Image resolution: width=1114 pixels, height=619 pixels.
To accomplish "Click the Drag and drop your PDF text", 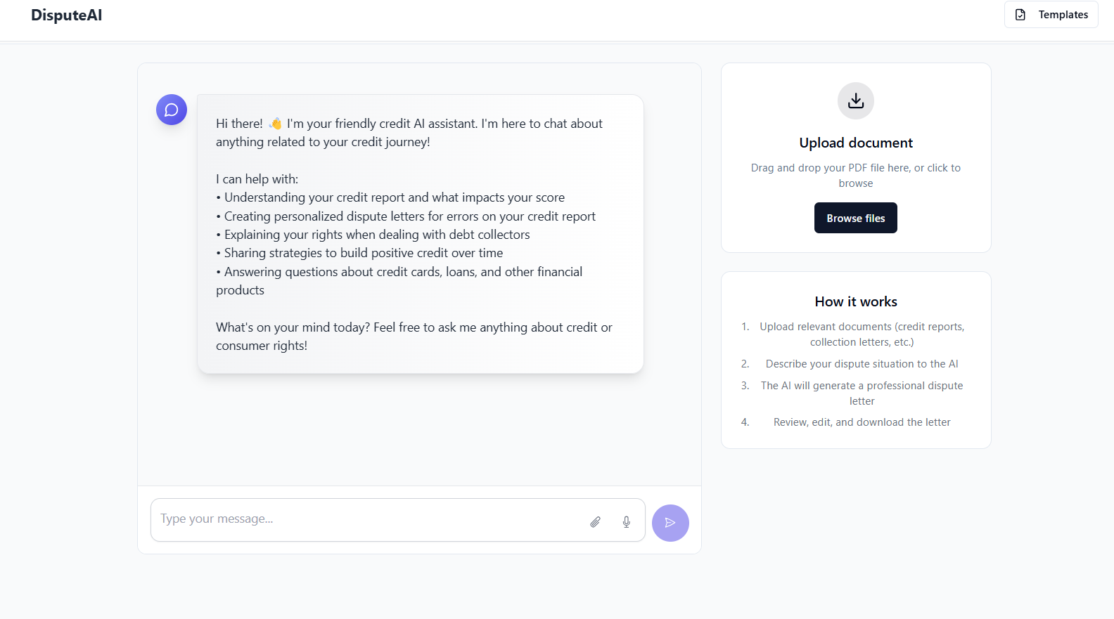I will (x=856, y=176).
